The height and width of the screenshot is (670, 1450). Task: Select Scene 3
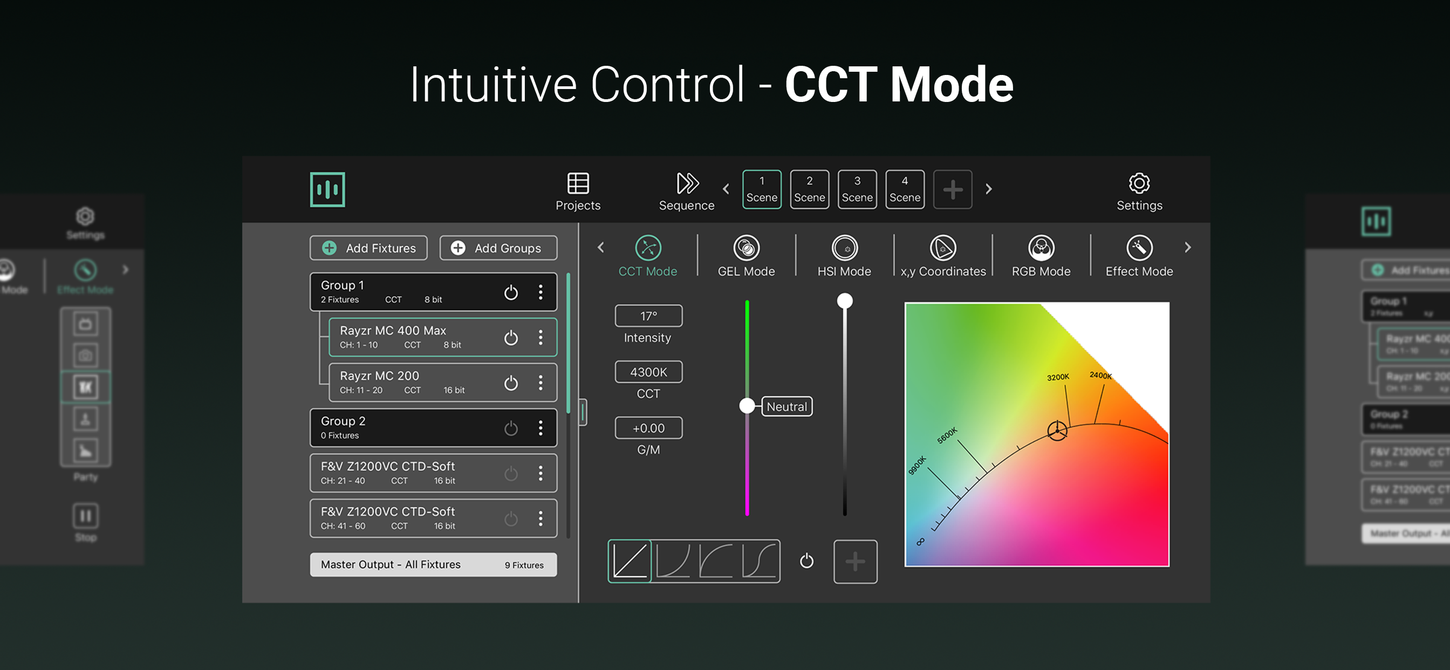[x=857, y=189]
